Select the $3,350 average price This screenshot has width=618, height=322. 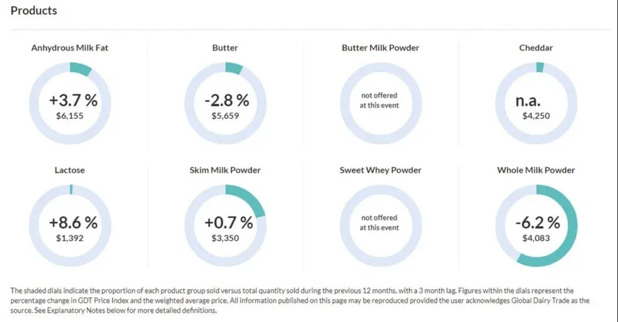225,238
